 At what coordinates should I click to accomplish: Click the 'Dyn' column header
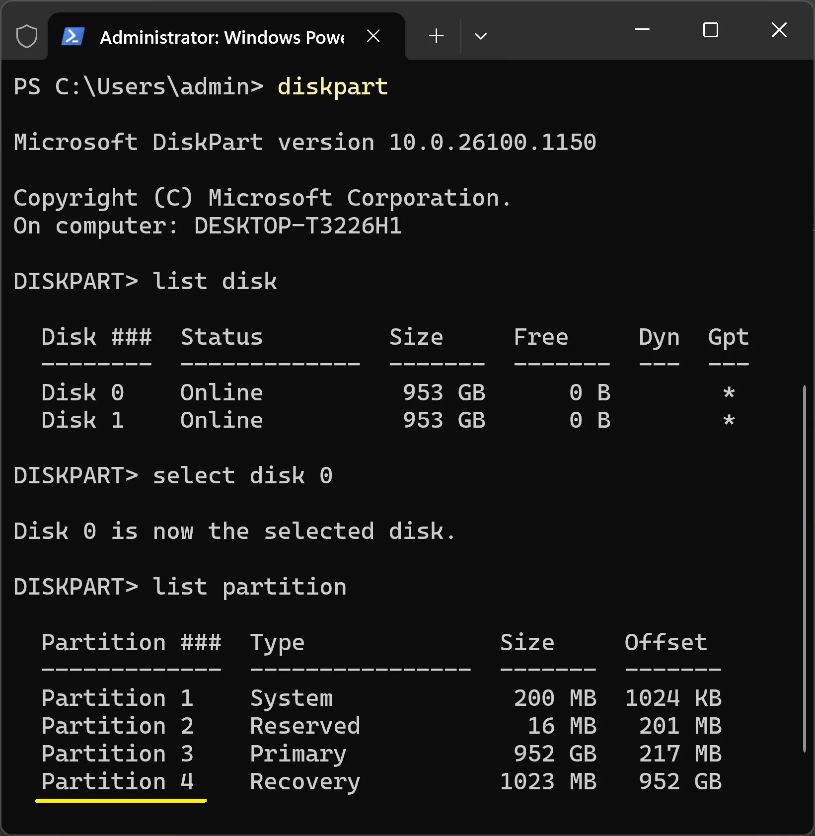pos(659,338)
